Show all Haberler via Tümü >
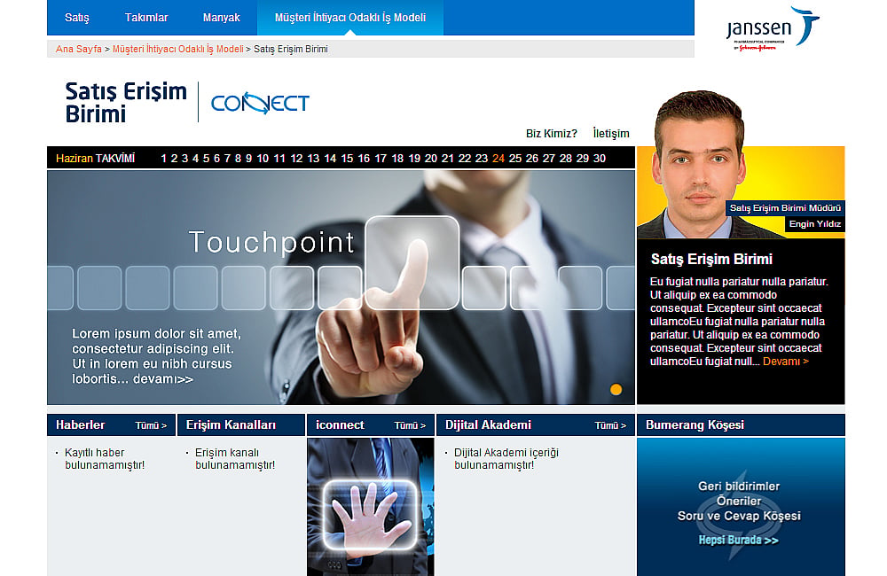 (x=151, y=425)
